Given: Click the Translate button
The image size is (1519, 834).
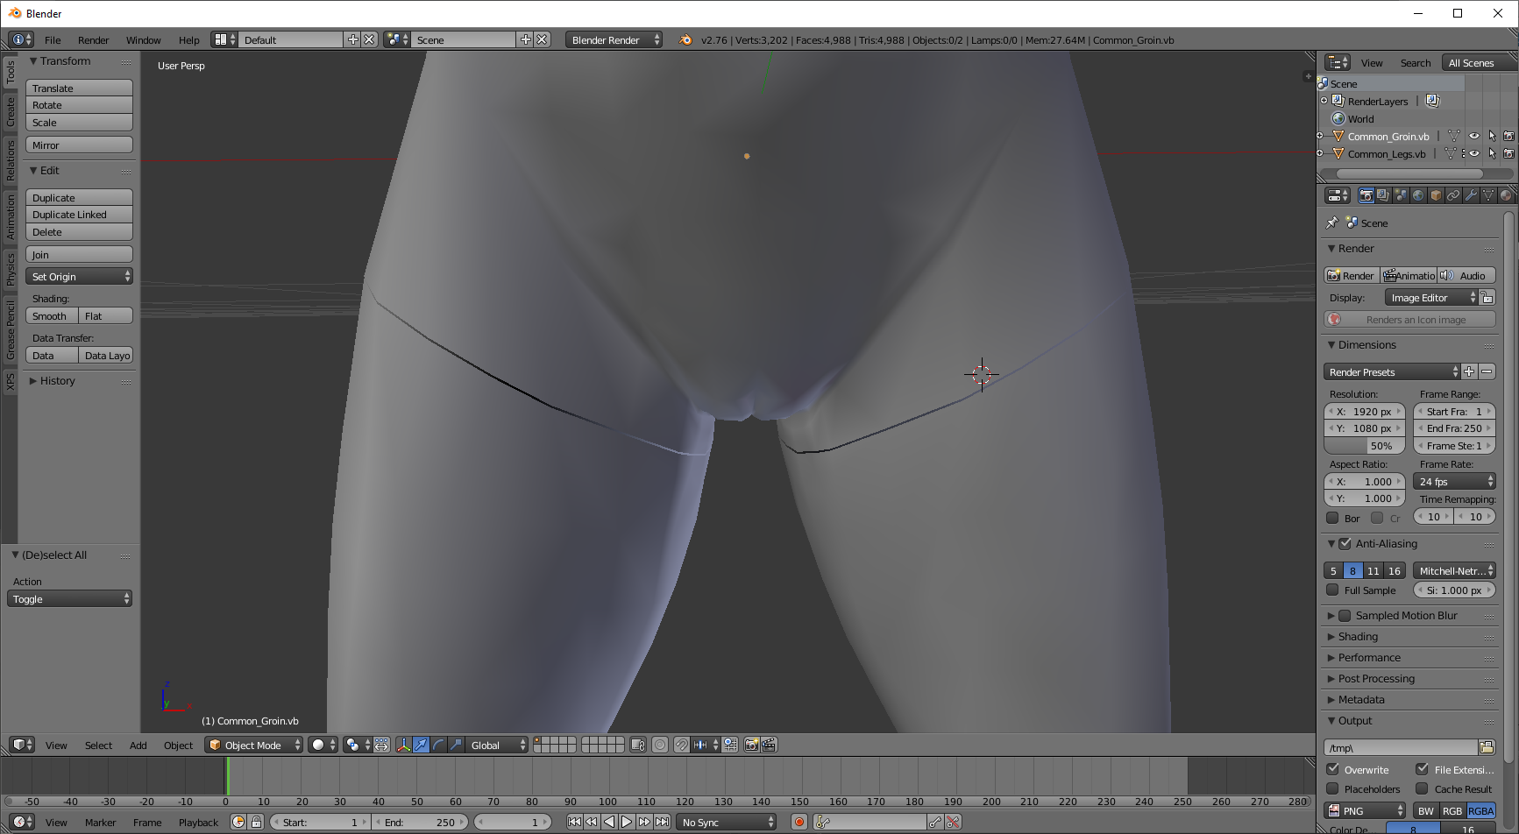Looking at the screenshot, I should tap(79, 88).
